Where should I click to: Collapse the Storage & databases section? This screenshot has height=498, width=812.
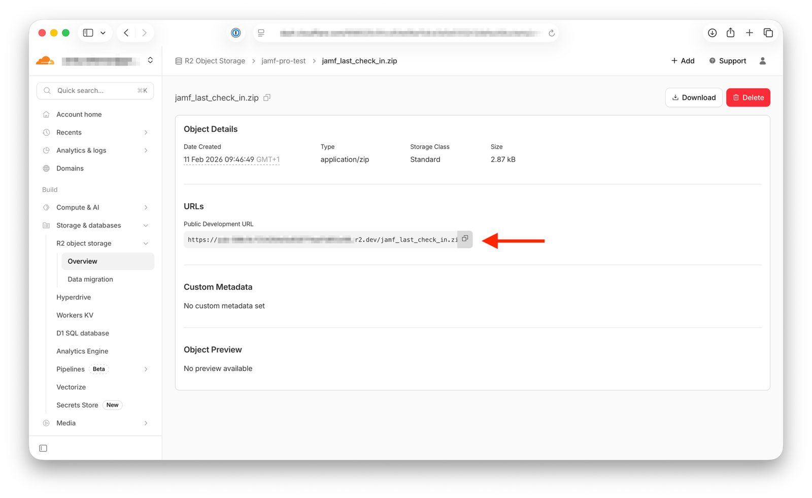146,225
